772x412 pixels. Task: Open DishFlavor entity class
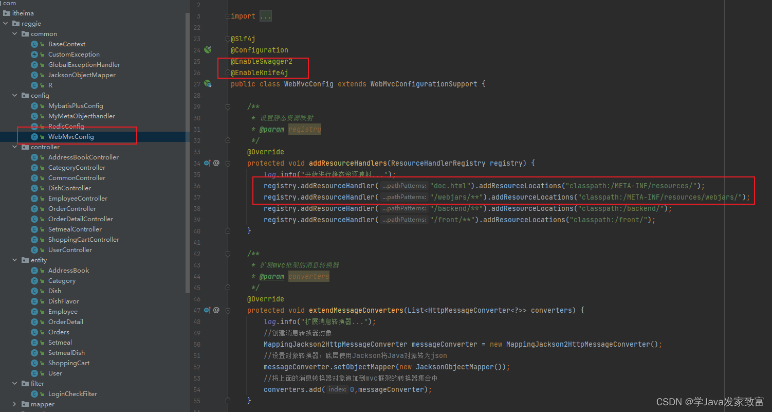64,301
